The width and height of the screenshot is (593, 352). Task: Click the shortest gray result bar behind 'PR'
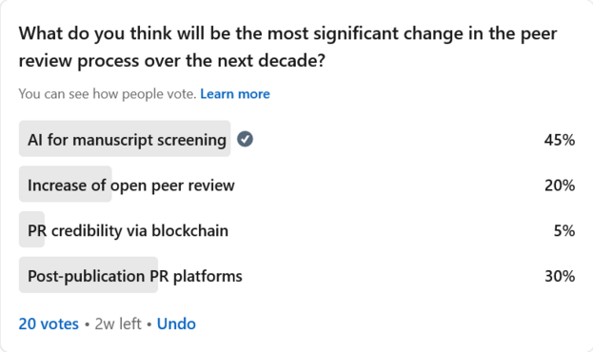[x=31, y=229]
